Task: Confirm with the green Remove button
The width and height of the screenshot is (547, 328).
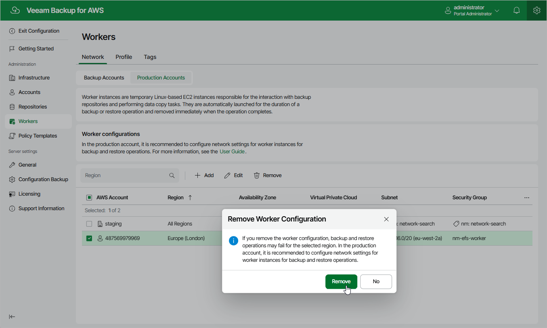Action: click(x=341, y=282)
